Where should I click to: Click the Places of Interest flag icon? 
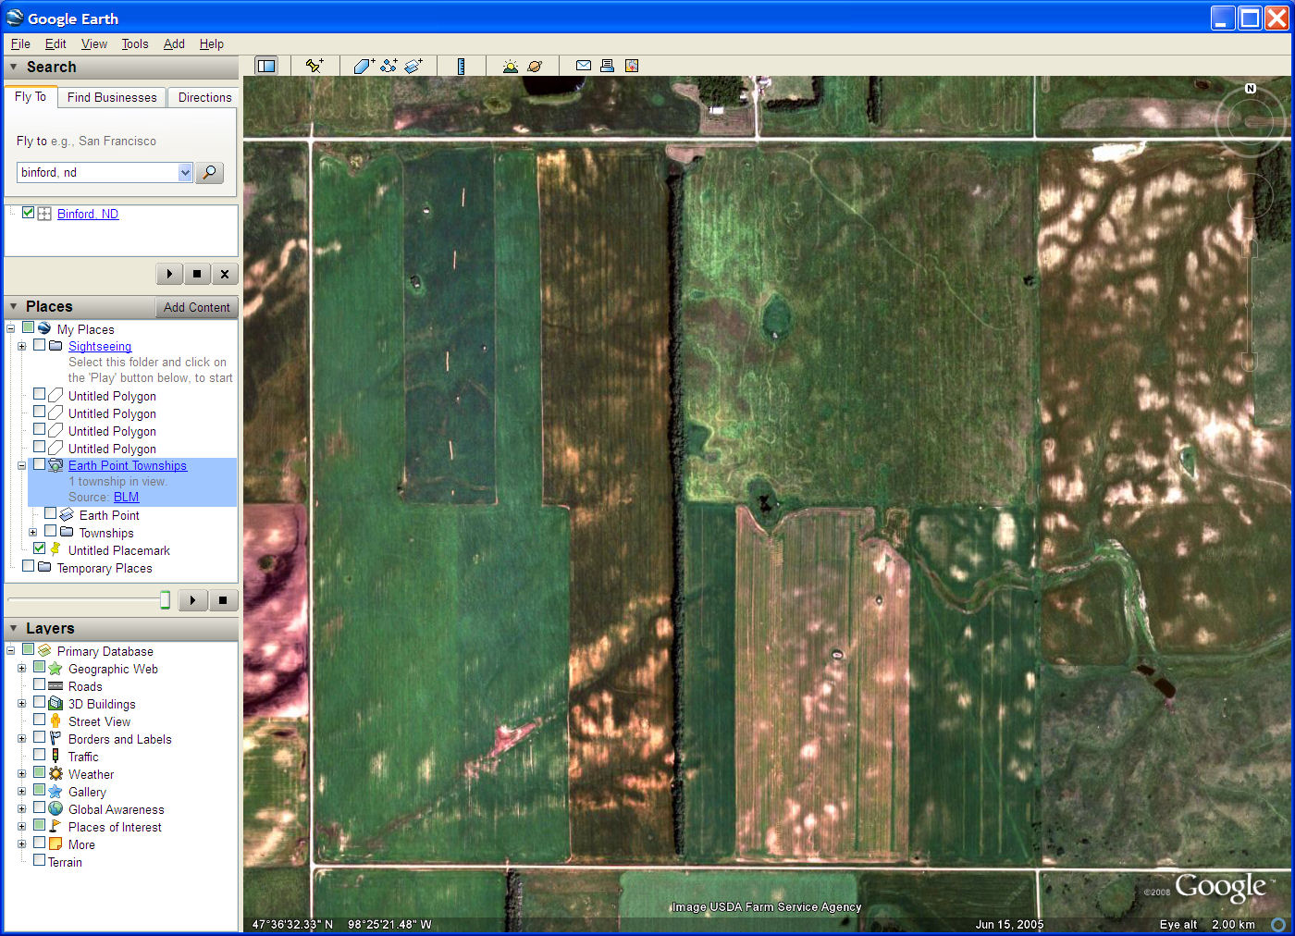coord(55,827)
